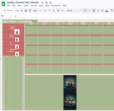
Task: Decrease font size with minus button
Action: pyautogui.click(x=81, y=11)
